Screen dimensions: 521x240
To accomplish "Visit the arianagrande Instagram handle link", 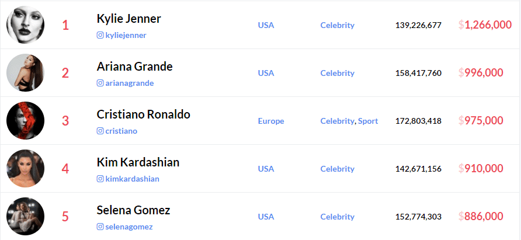I will [x=130, y=83].
